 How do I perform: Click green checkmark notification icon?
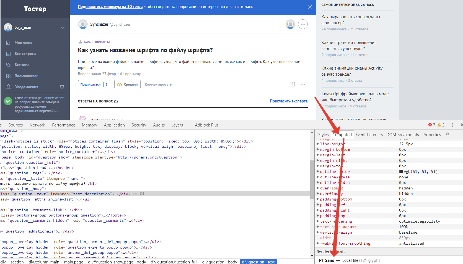click(8, 101)
